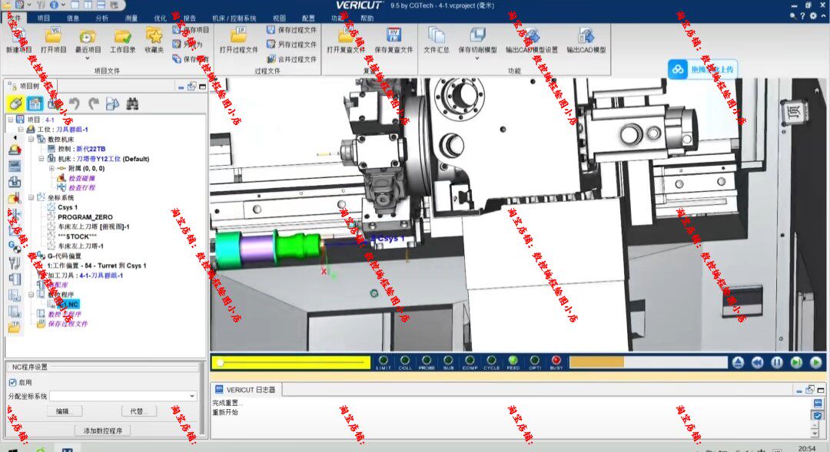
Task: Click the folder icon at sidebar bottom
Action: [x=15, y=328]
